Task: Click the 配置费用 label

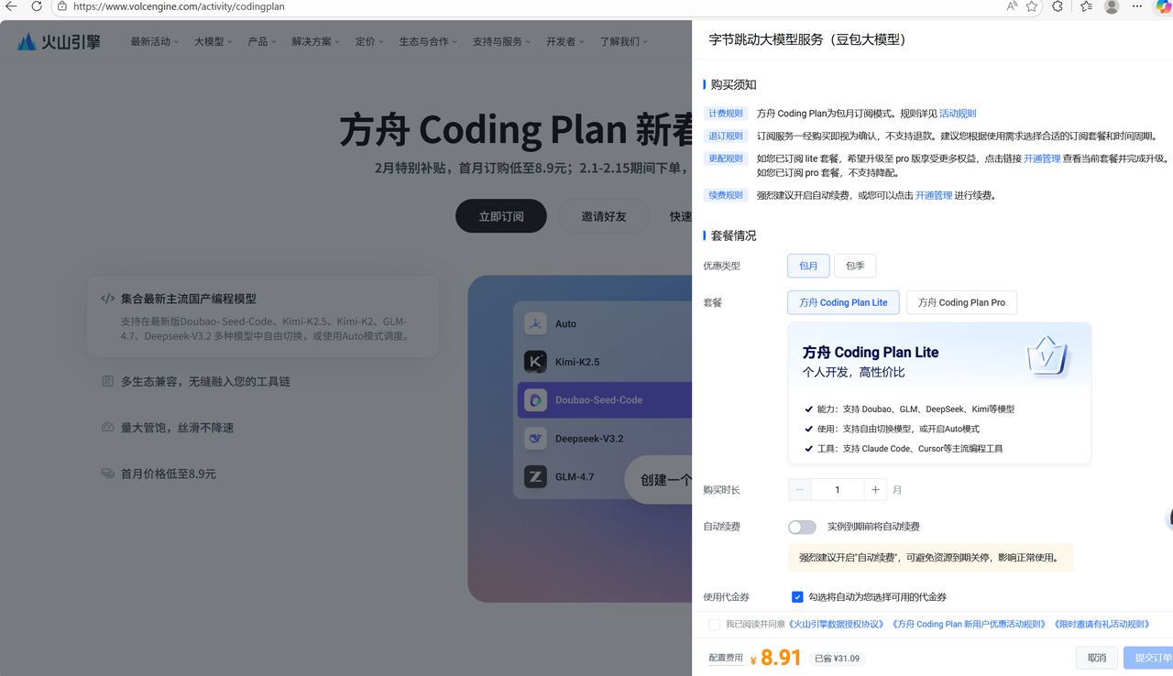Action: 726,658
